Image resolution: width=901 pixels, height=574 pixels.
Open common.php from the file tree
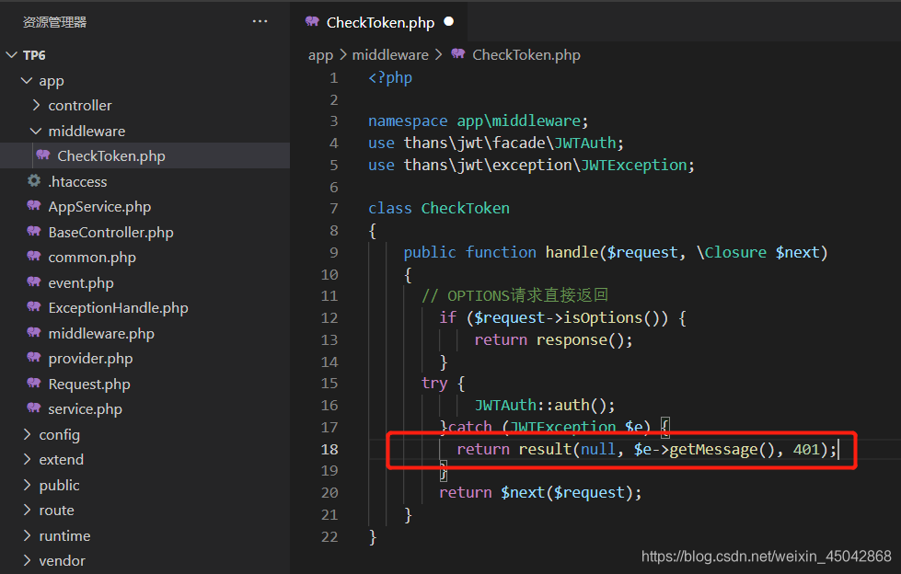tap(92, 258)
